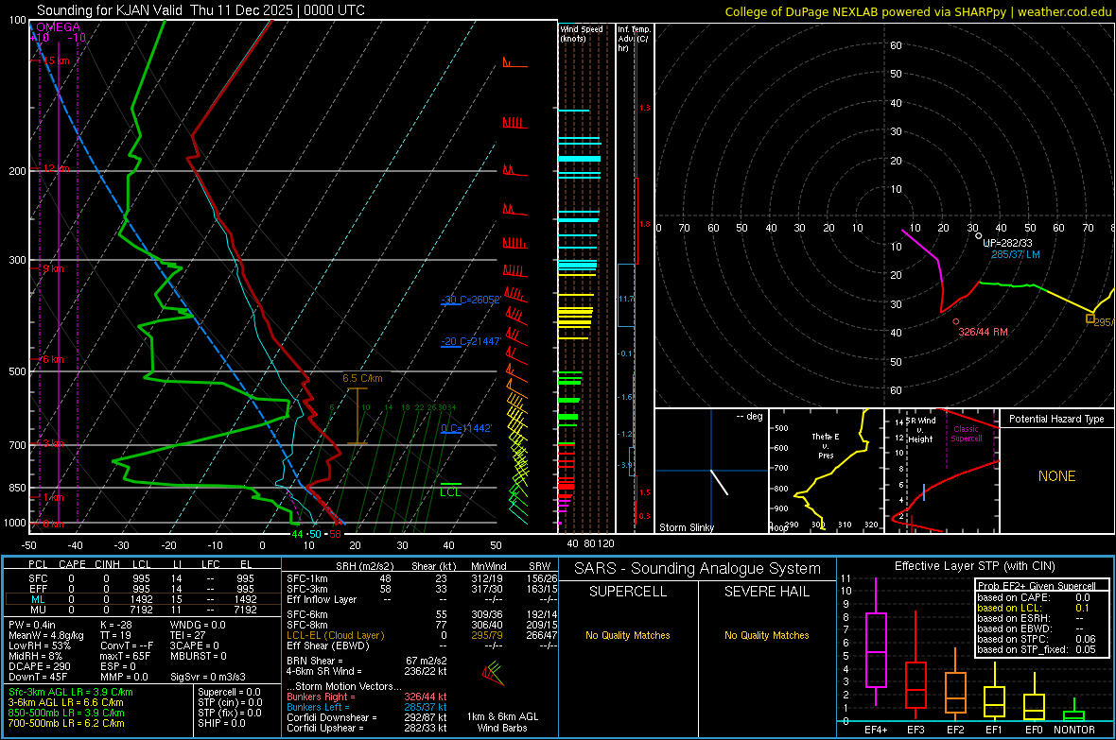
Task: Click the red right-mover circle on hodograph
Action: [956, 321]
